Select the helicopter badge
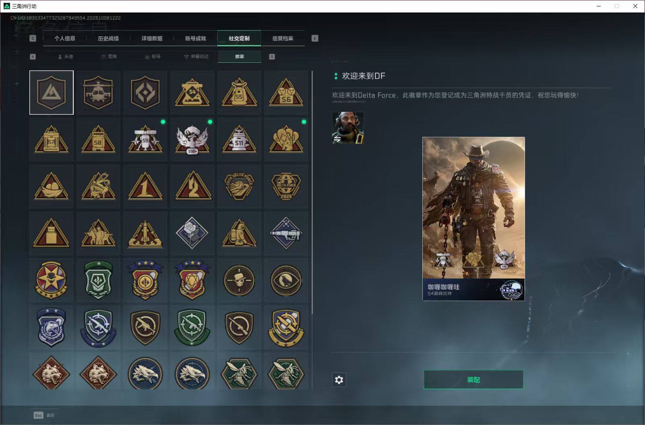 (98, 93)
